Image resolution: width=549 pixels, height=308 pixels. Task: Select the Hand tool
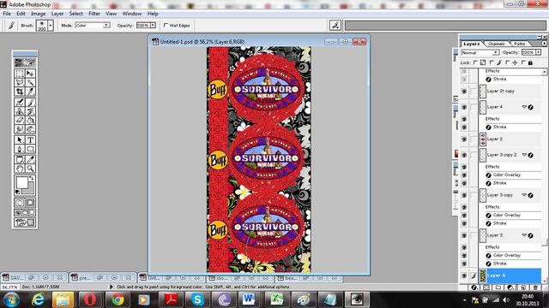[x=20, y=169]
